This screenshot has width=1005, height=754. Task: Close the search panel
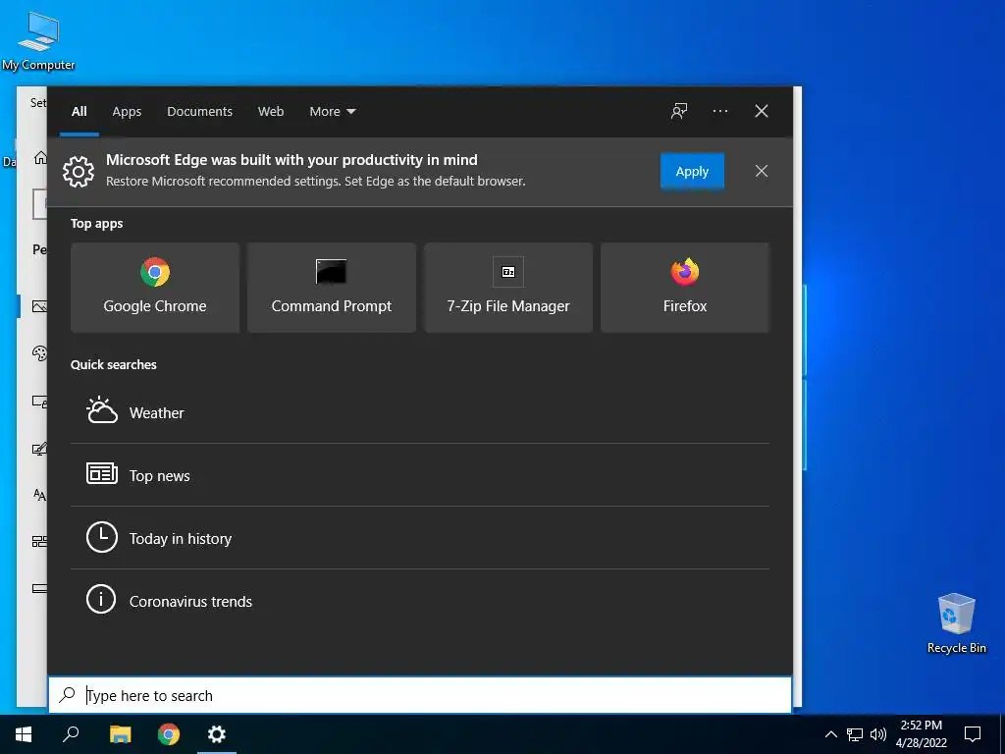pos(762,111)
